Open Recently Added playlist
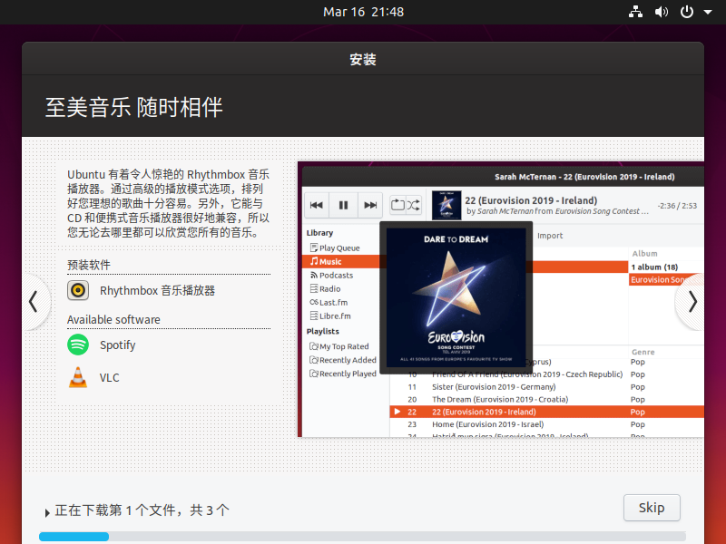This screenshot has width=726, height=544. 348,360
